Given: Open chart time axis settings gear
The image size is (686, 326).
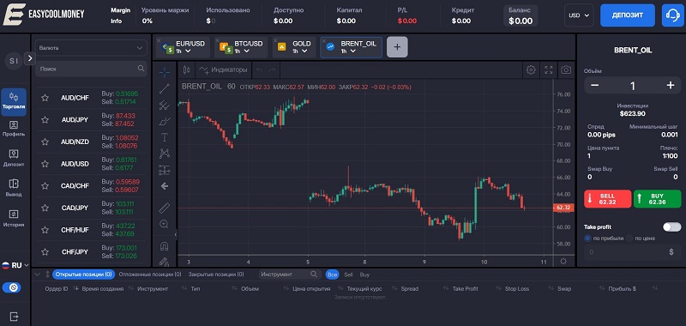Looking at the screenshot, I should coord(563,262).
